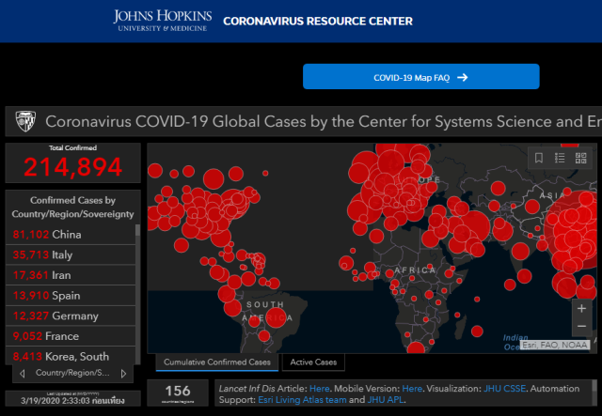Select the 13,910 Spain row

[71, 295]
